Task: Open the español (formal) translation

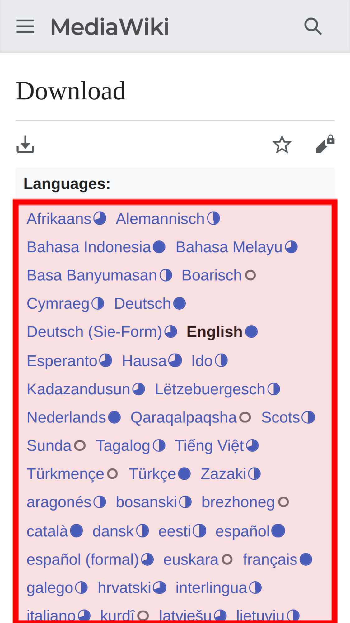Action: coord(82,559)
